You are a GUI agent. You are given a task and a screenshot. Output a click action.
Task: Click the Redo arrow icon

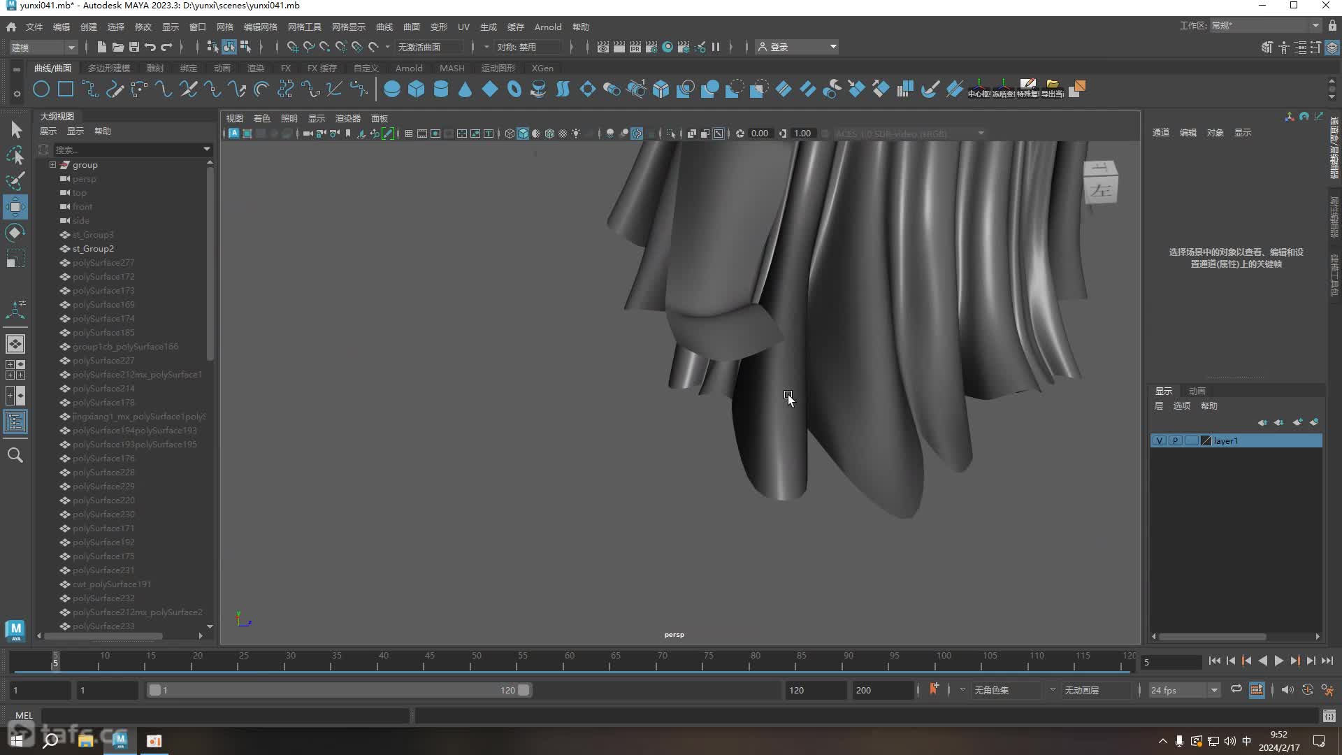166,47
